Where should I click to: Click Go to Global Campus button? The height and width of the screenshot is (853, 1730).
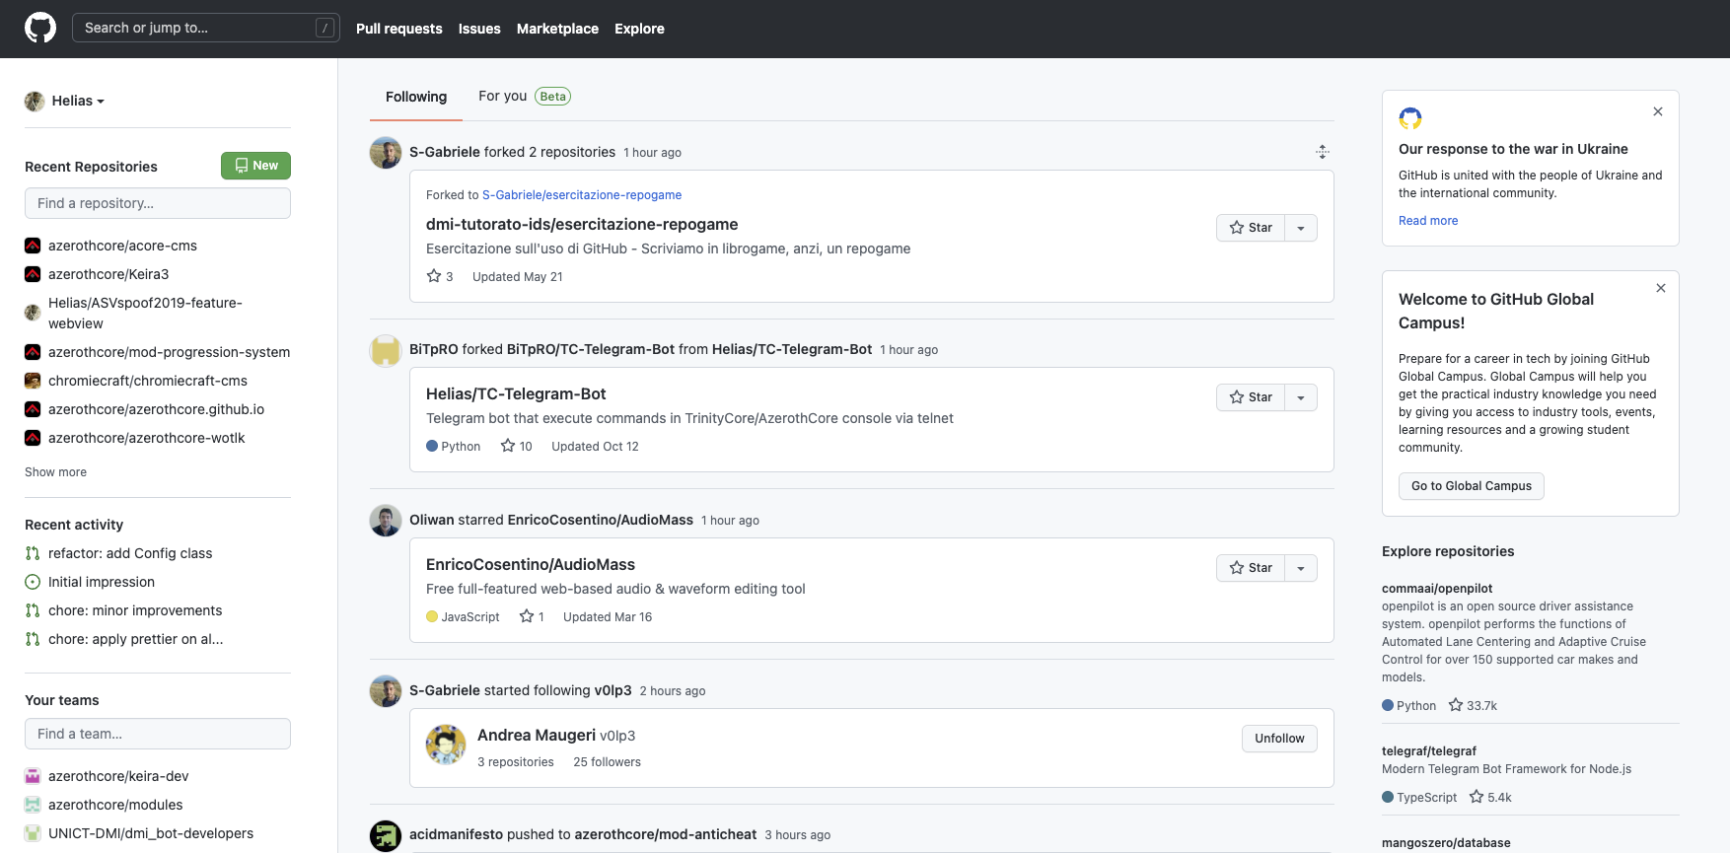tap(1471, 486)
